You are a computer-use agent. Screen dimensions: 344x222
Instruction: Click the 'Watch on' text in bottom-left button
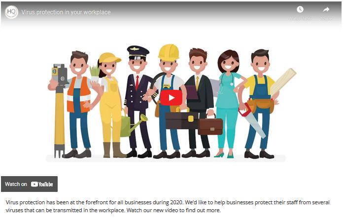(16, 184)
